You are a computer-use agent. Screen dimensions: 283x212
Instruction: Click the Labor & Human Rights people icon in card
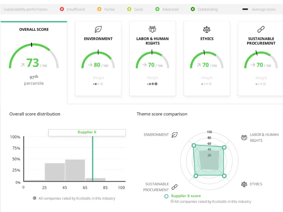[x=152, y=29]
